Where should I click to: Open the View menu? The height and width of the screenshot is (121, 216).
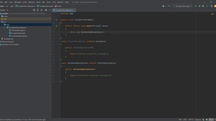(11, 2)
